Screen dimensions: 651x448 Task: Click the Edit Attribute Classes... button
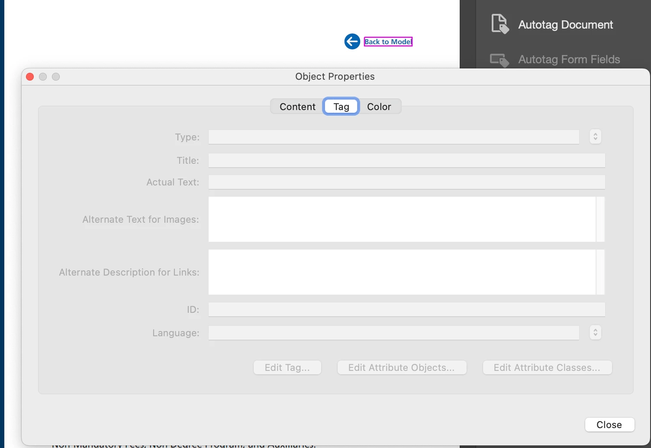tap(547, 367)
